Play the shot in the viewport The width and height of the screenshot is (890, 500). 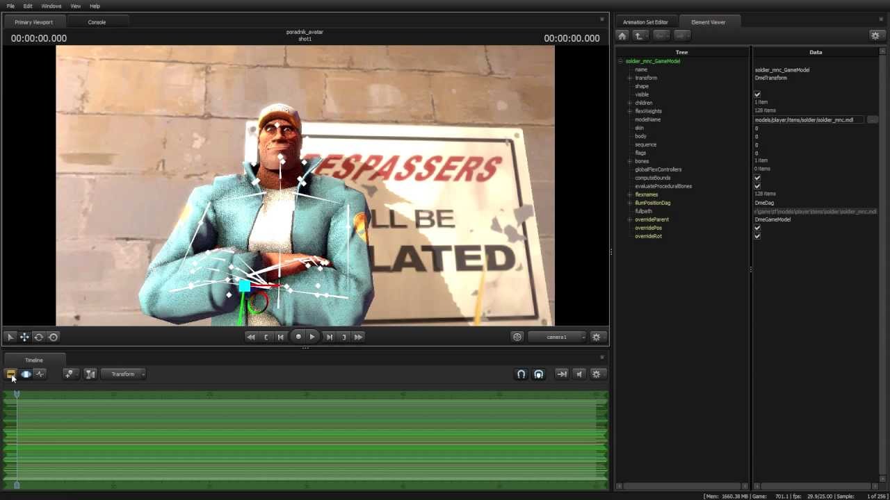[312, 337]
